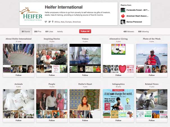Follow the Related News board
Image resolution: width=170 pixels, height=127 pixels.
click(151, 120)
